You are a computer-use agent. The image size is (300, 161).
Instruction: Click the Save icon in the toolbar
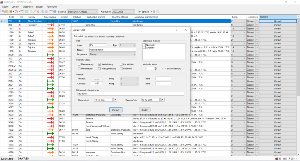click(3, 11)
